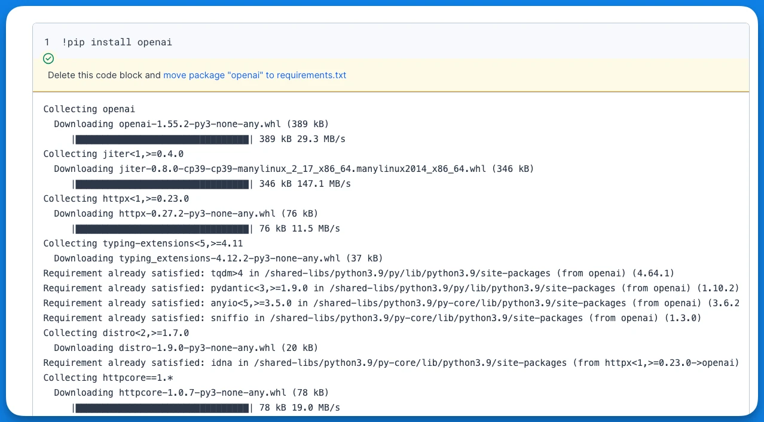Click the 'Collecting distro<2,>=1.7.0' line
The width and height of the screenshot is (764, 422).
point(116,333)
